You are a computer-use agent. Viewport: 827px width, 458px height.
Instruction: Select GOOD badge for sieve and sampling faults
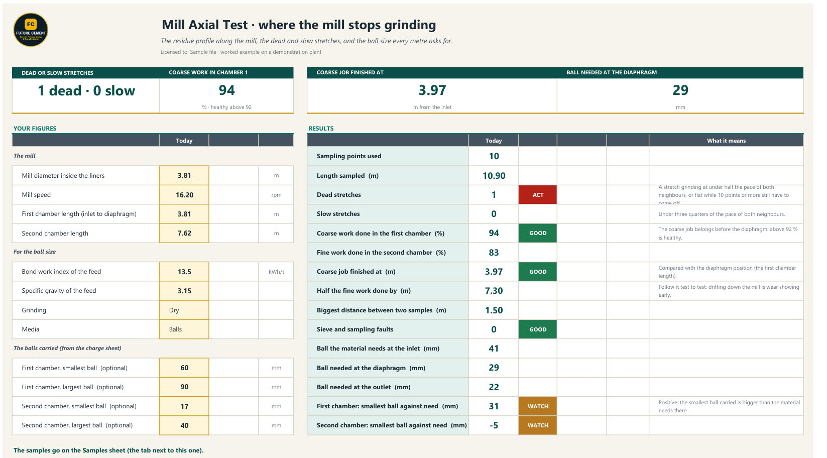(538, 329)
